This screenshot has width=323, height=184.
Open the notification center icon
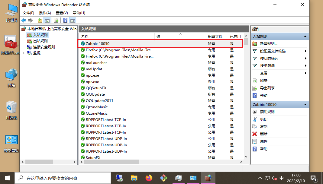click(x=313, y=178)
